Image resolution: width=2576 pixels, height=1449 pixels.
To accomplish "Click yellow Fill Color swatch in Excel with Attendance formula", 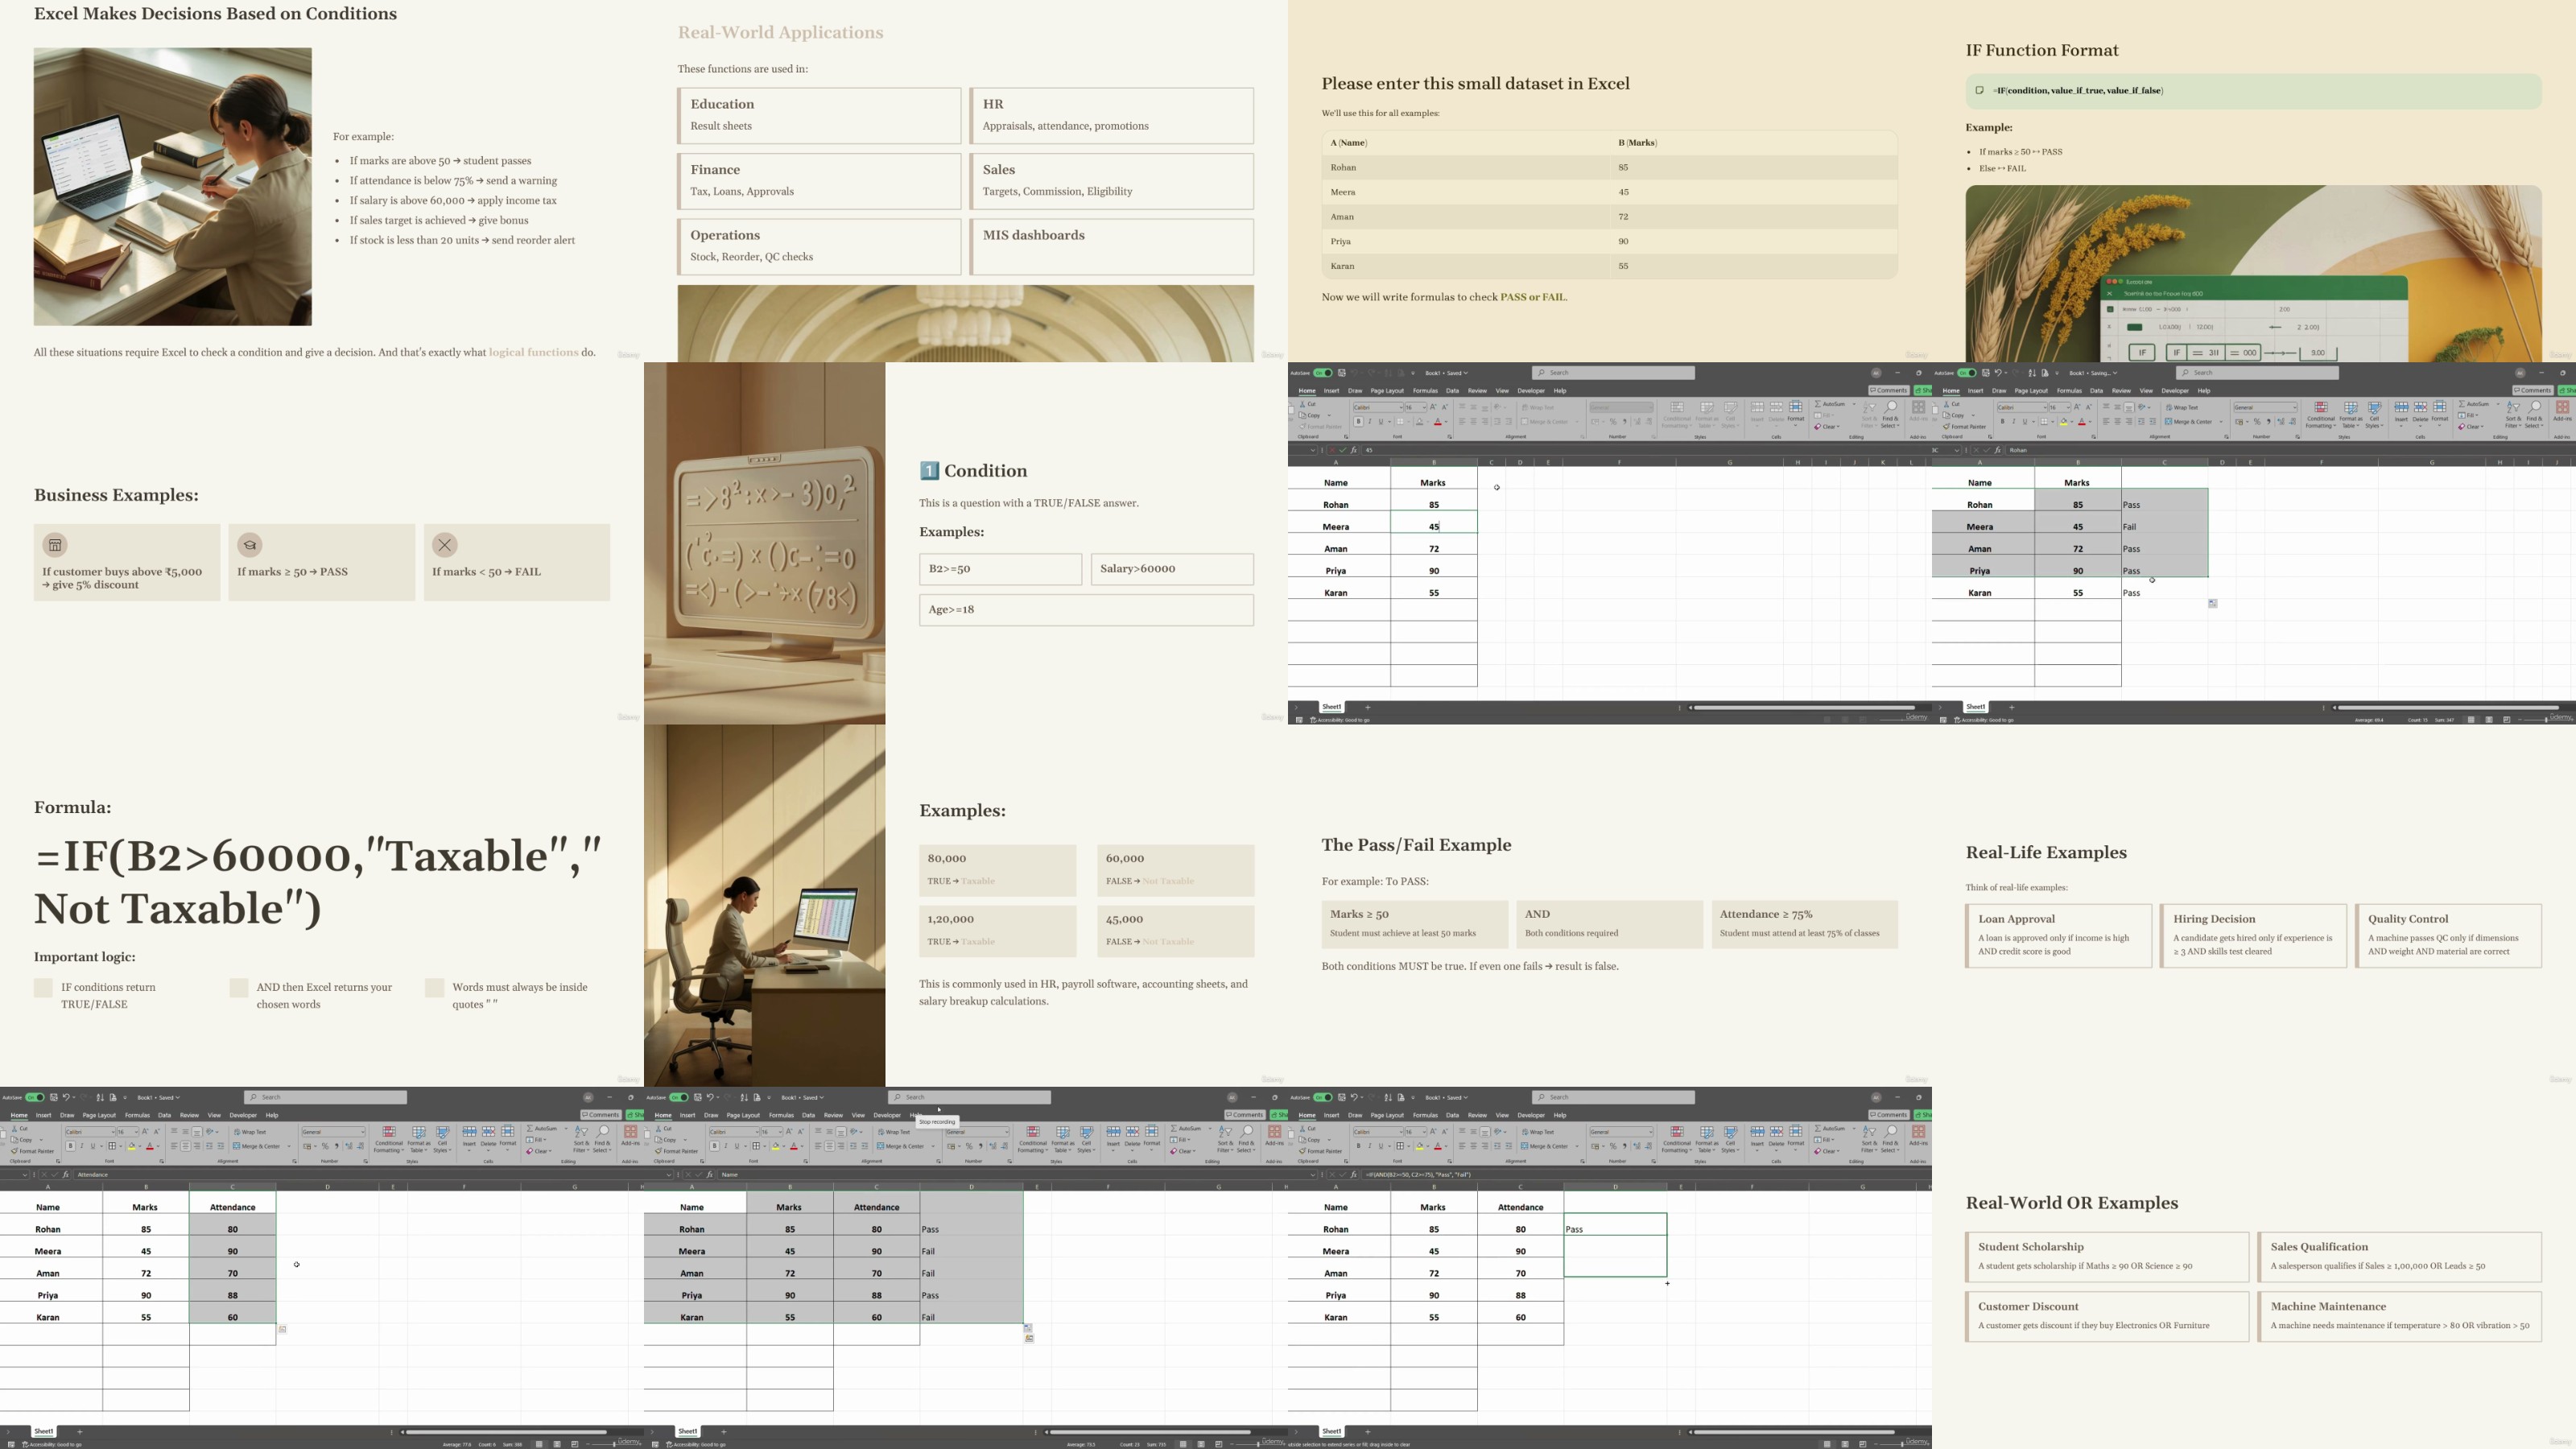I will 131,1146.
